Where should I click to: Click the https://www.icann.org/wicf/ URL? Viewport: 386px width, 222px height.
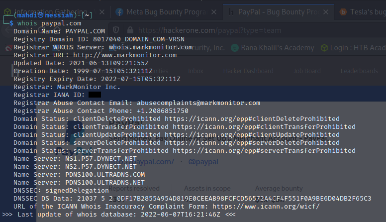[266, 206]
